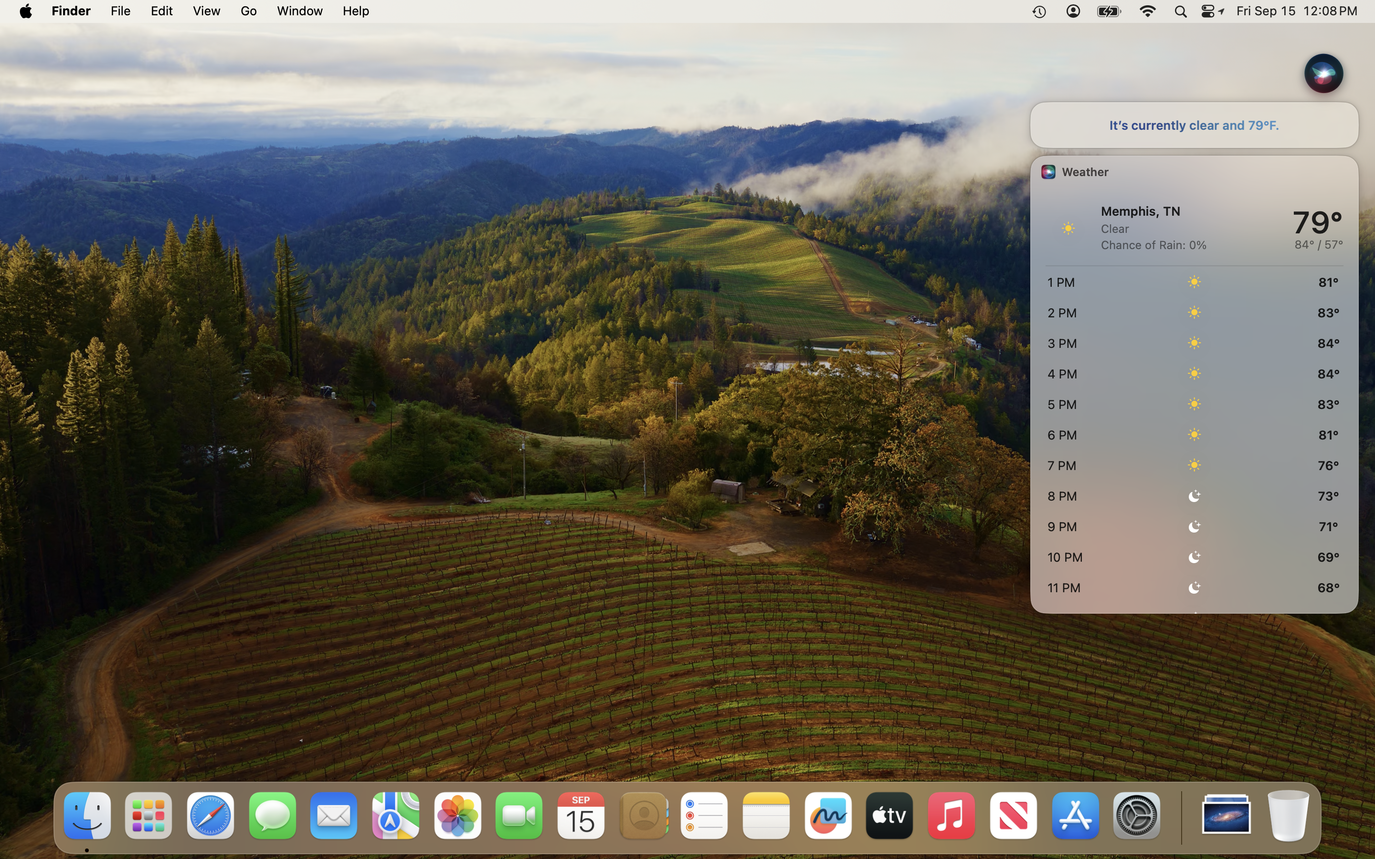The width and height of the screenshot is (1375, 859).
Task: Click the Siri orb icon
Action: click(x=1323, y=74)
